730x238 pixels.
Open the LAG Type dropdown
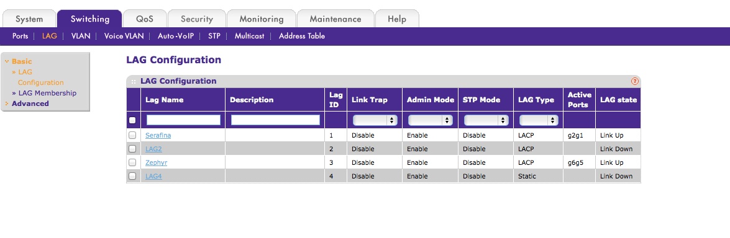pos(538,120)
